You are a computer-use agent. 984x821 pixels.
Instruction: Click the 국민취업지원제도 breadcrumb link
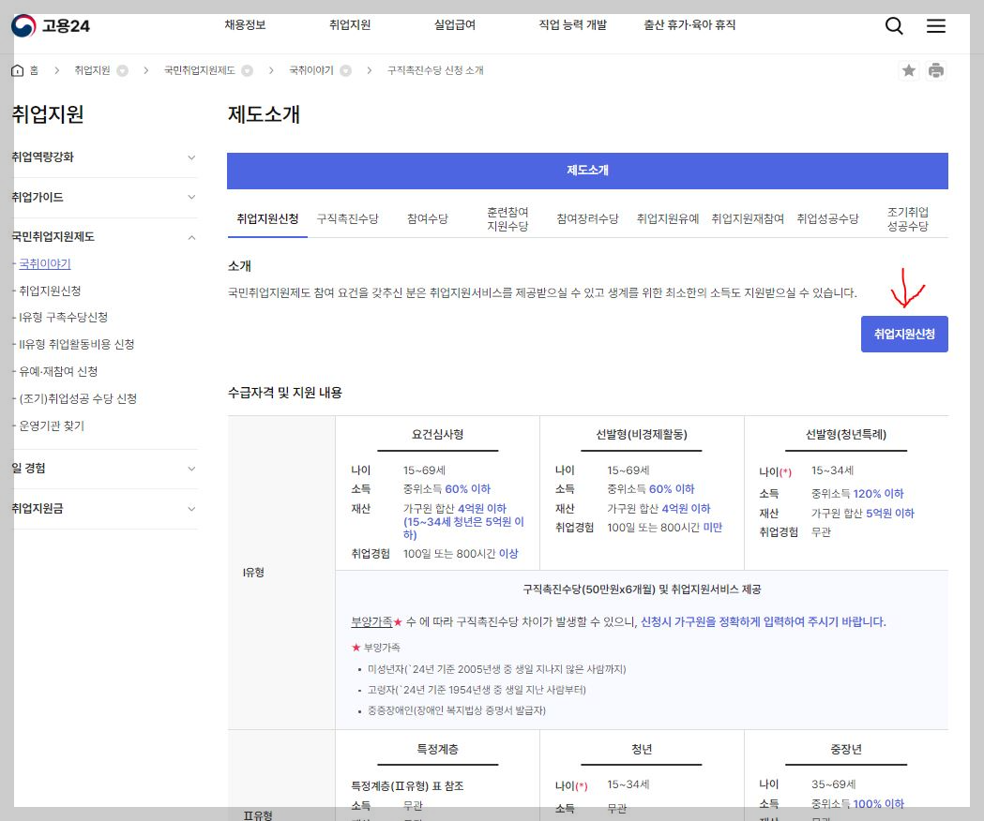click(x=200, y=70)
